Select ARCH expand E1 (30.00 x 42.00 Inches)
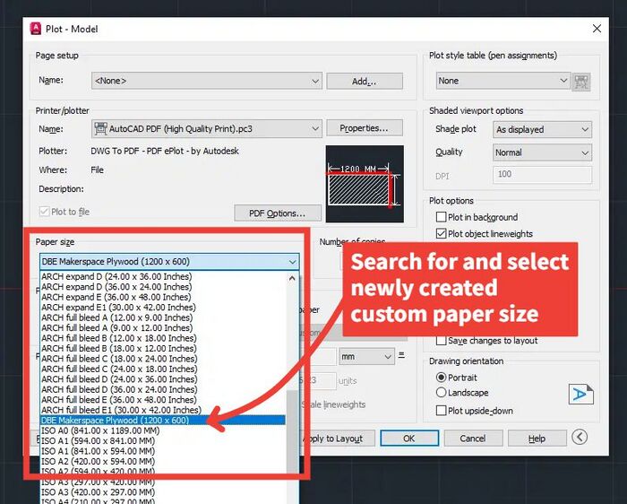This screenshot has width=627, height=504. 163,308
